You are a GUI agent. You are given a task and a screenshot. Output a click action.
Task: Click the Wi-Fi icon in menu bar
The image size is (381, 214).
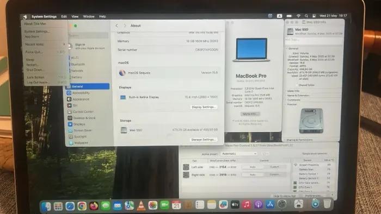click(x=298, y=16)
